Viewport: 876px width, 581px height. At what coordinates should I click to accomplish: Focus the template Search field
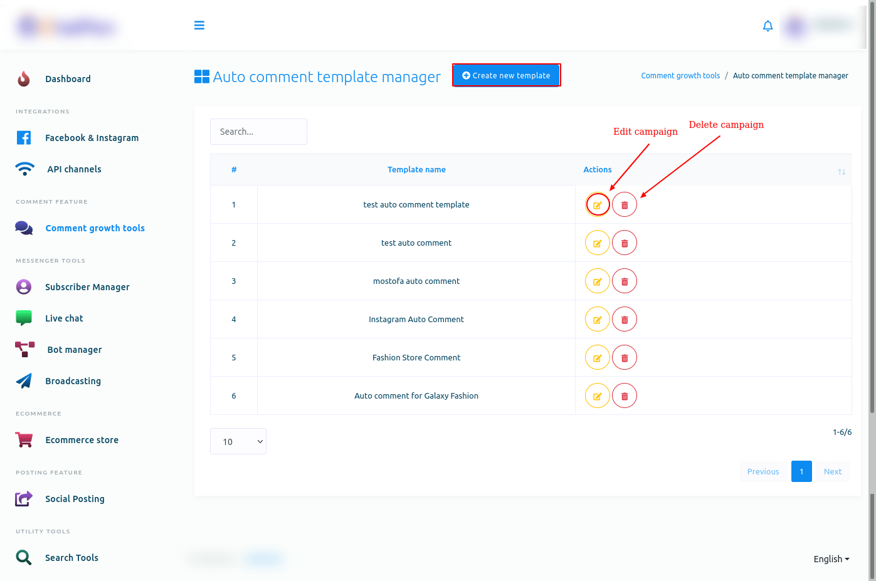coord(258,132)
